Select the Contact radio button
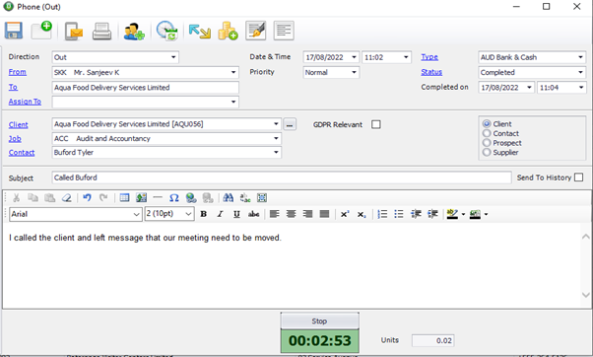The height and width of the screenshot is (357, 593). (487, 133)
